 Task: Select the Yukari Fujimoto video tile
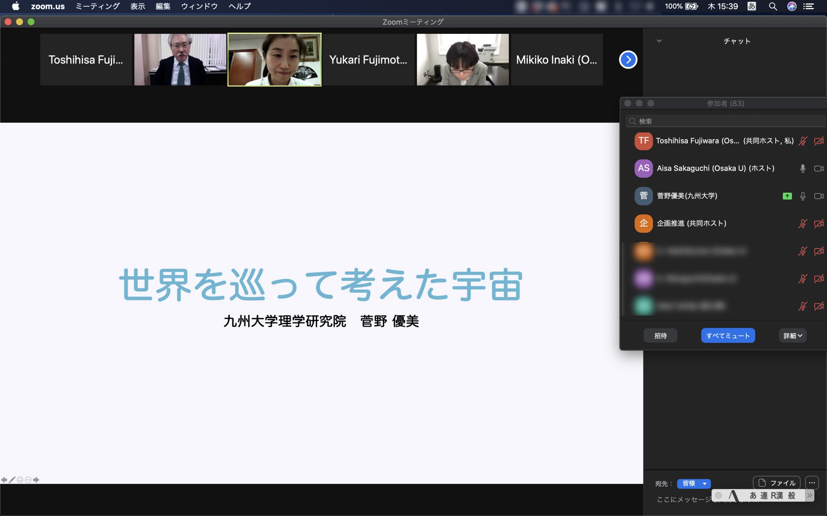[x=368, y=60]
